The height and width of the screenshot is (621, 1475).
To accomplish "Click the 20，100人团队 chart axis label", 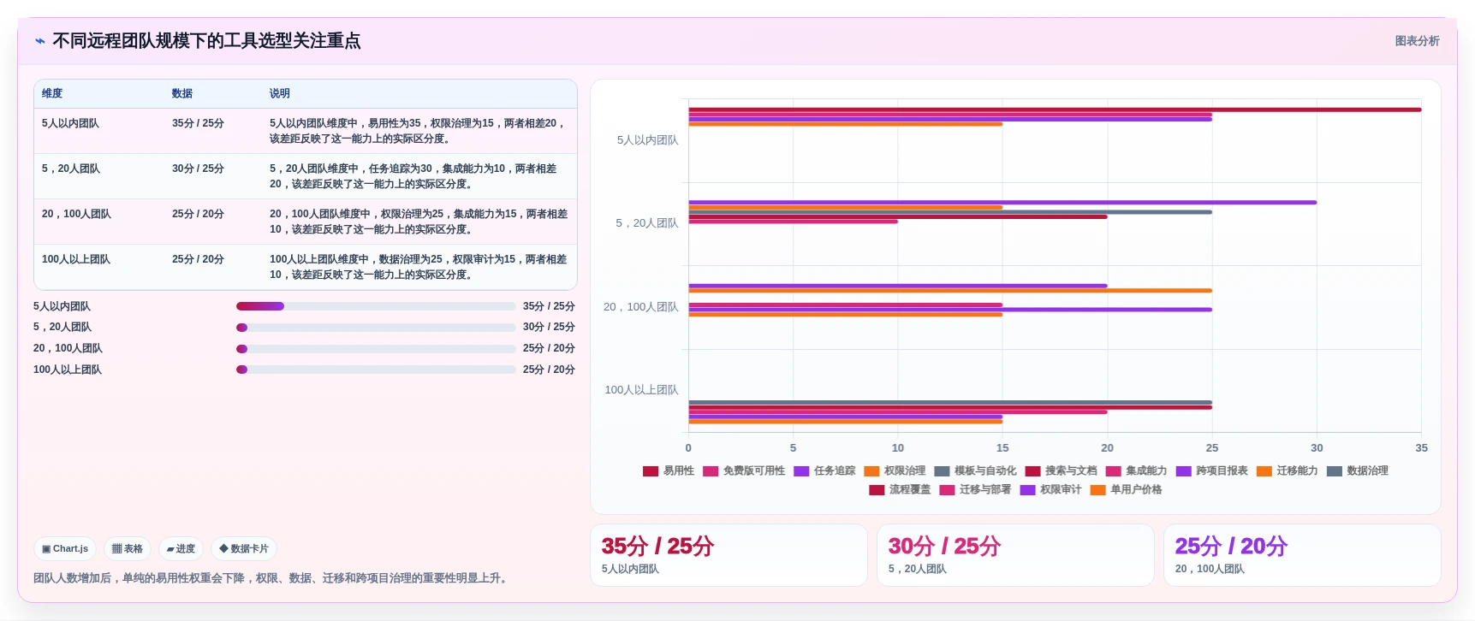I will click(x=640, y=307).
